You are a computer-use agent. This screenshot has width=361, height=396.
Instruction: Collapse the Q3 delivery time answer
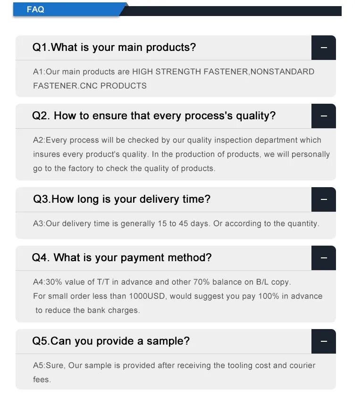tap(324, 199)
